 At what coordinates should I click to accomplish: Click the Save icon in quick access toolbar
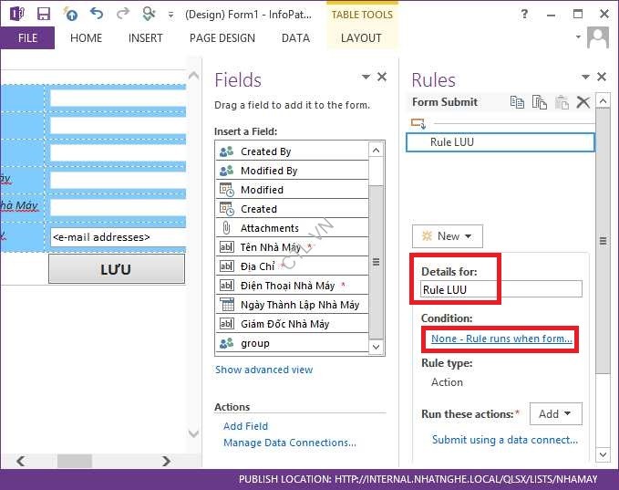(44, 14)
